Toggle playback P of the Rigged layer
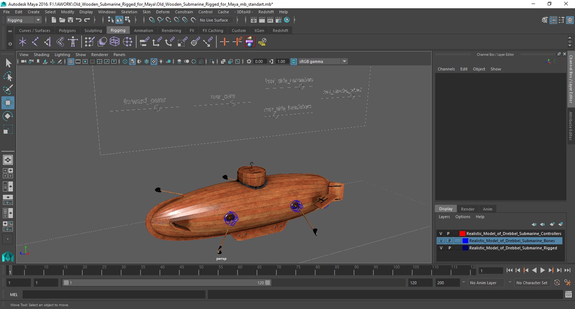 450,248
